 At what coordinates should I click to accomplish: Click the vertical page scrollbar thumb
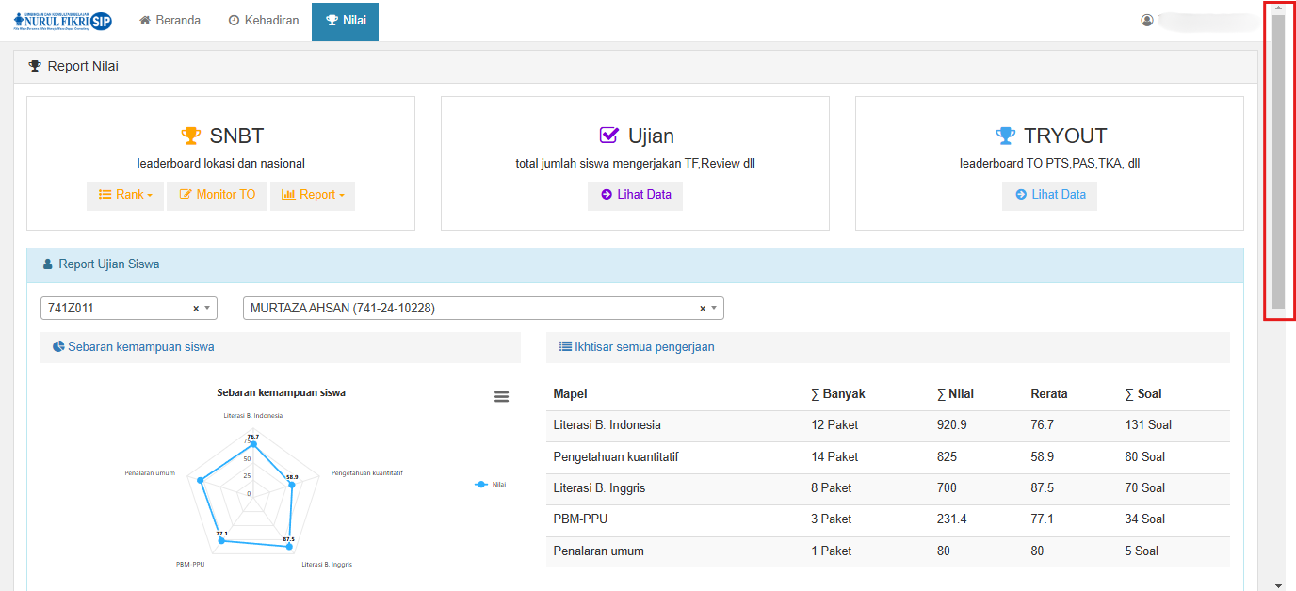[x=1278, y=160]
